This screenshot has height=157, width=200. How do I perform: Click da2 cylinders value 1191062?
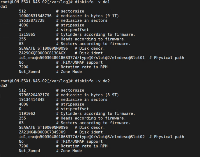coord(27,114)
